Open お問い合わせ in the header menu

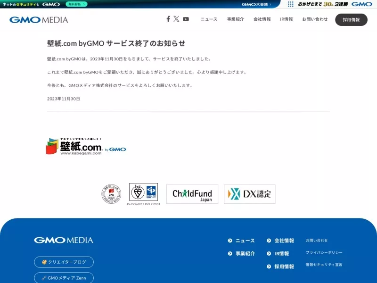[315, 19]
